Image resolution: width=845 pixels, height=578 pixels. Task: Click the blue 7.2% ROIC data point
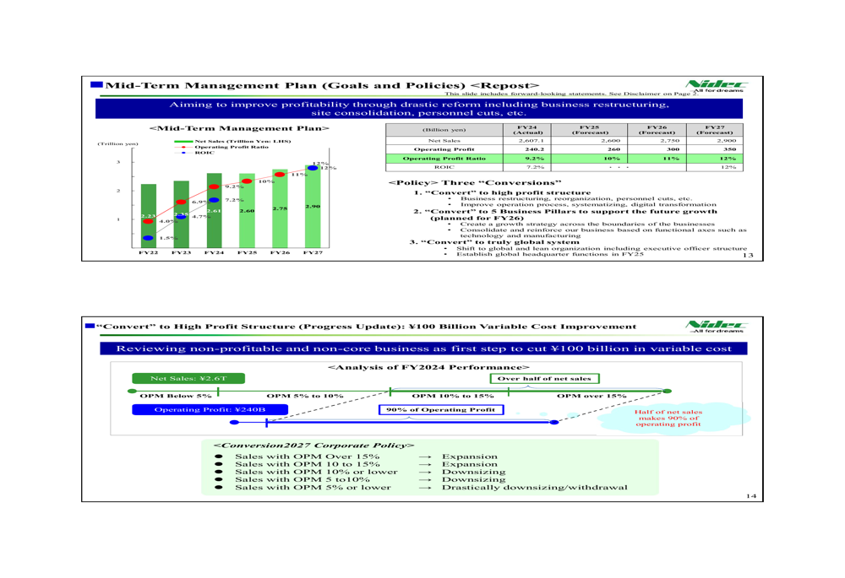tap(214, 200)
